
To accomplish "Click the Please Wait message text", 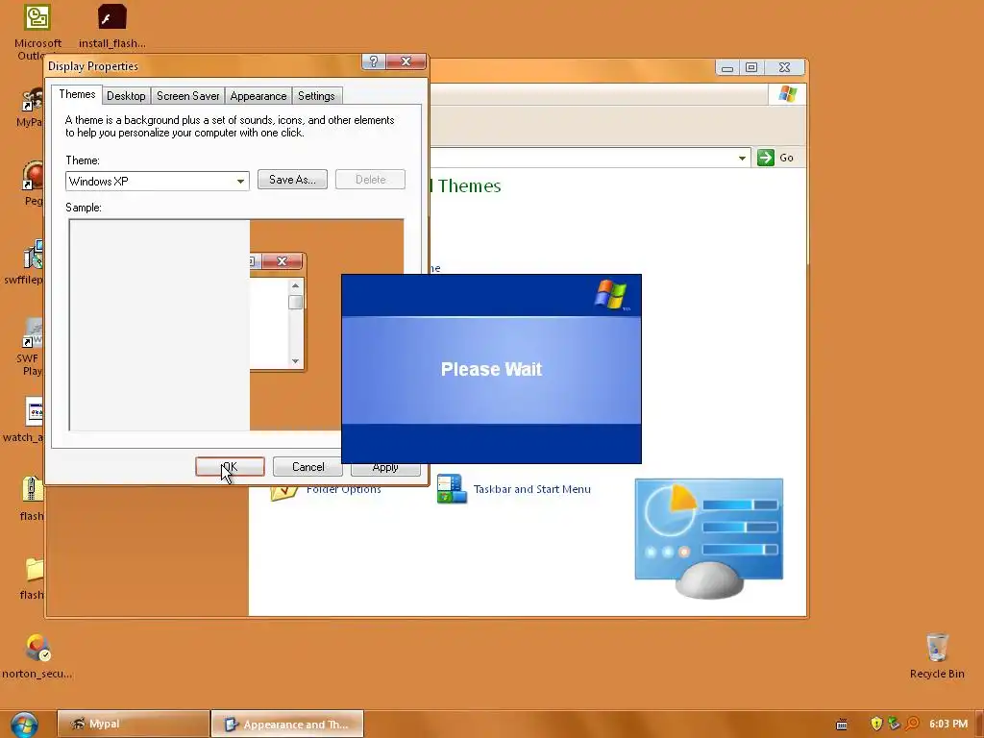I will (491, 369).
